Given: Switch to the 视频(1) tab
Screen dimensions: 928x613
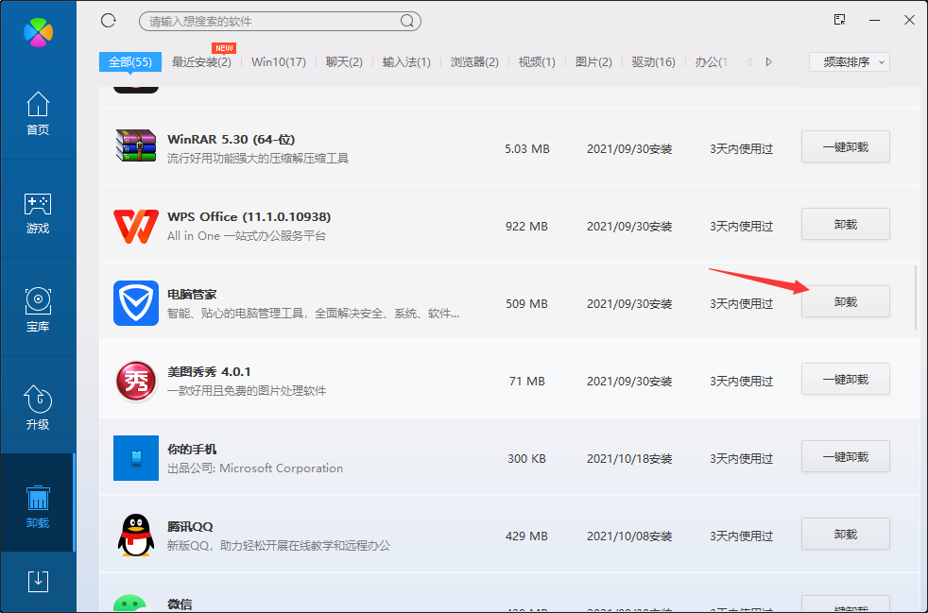Looking at the screenshot, I should [x=537, y=62].
